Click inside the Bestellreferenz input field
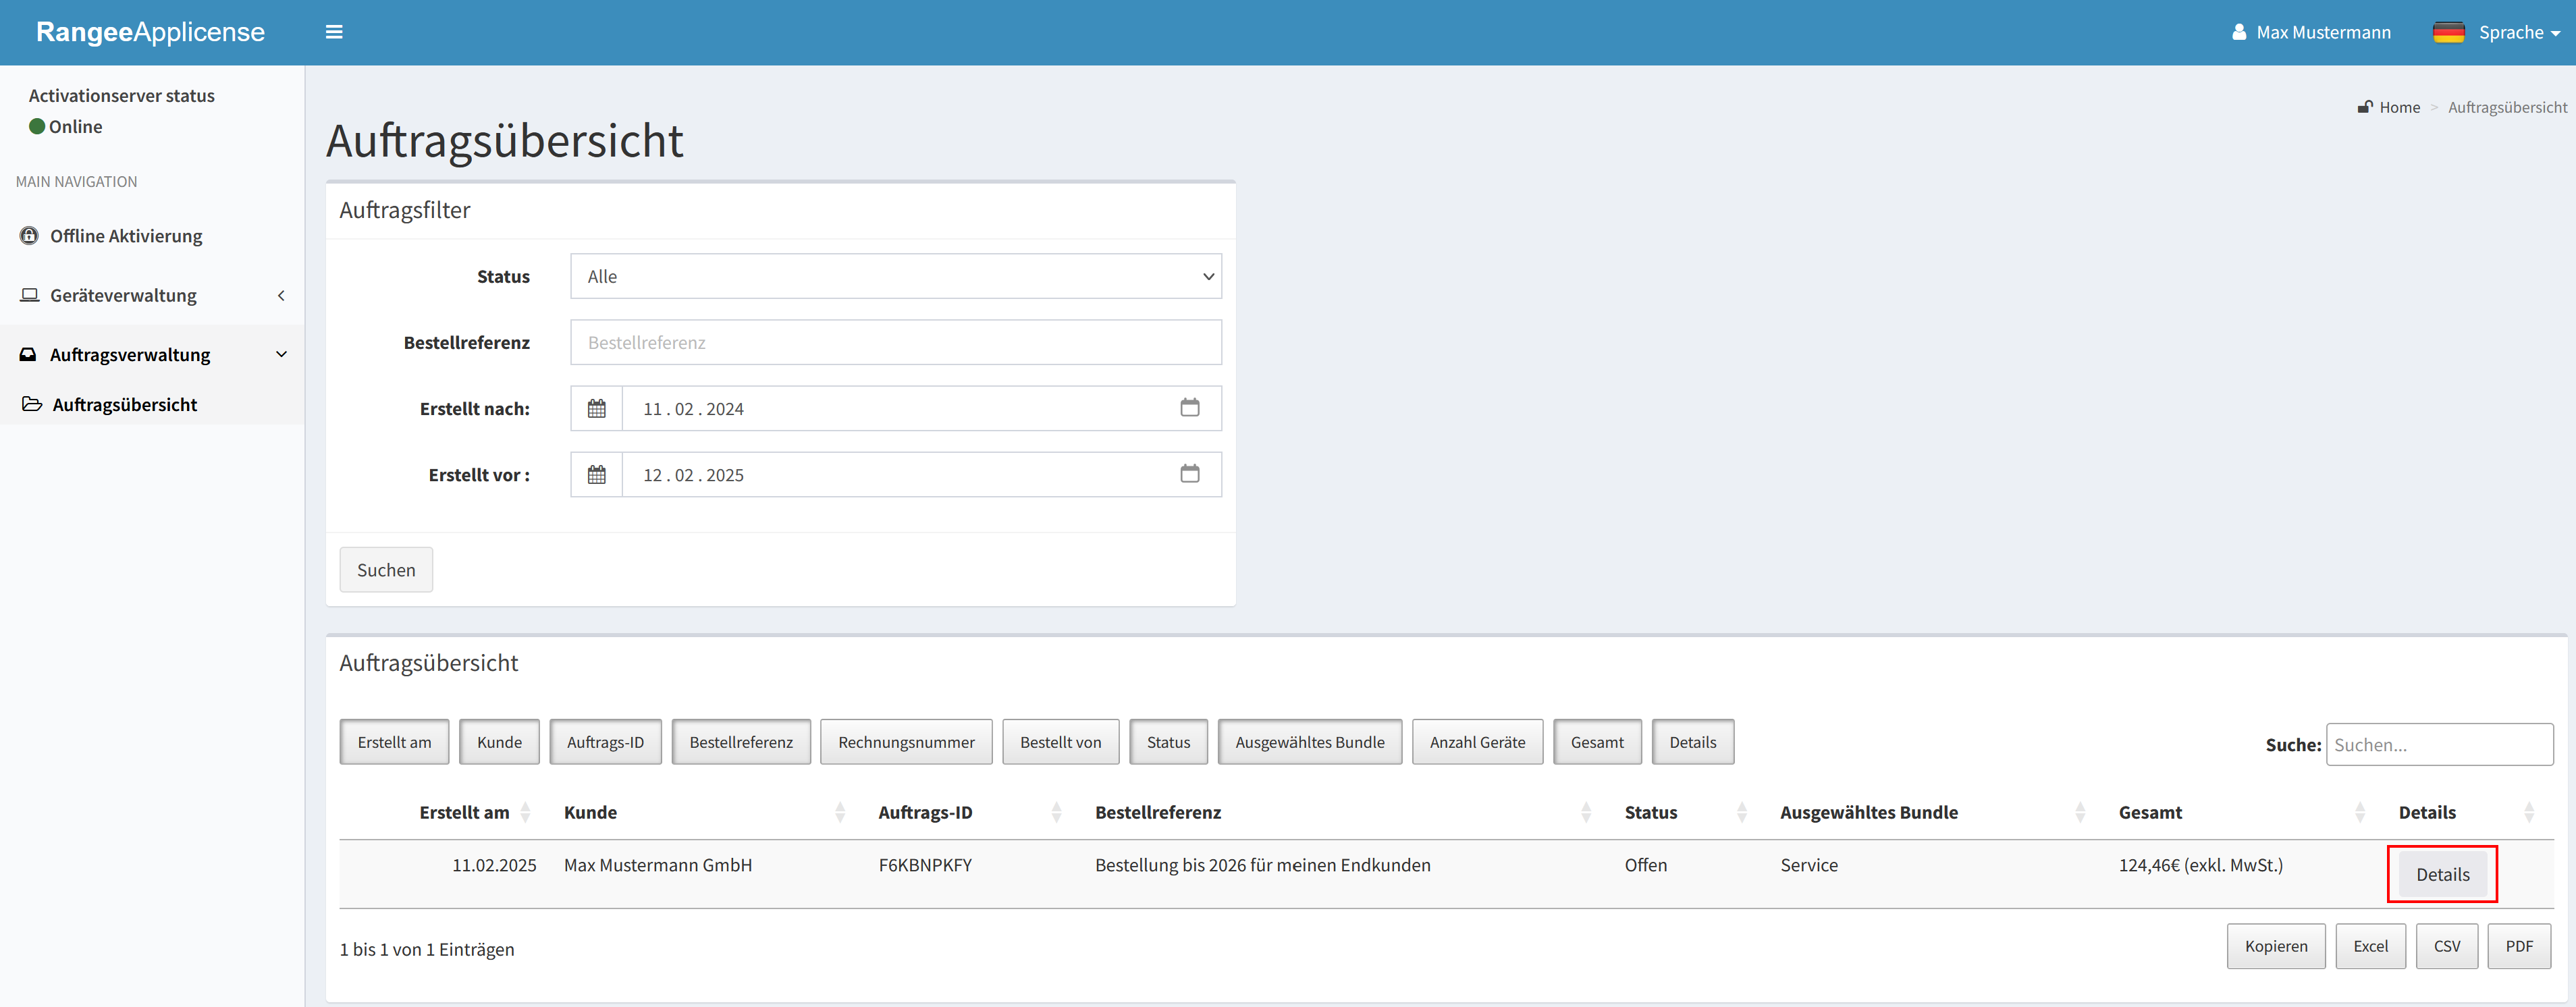This screenshot has height=1007, width=2576. (x=895, y=342)
